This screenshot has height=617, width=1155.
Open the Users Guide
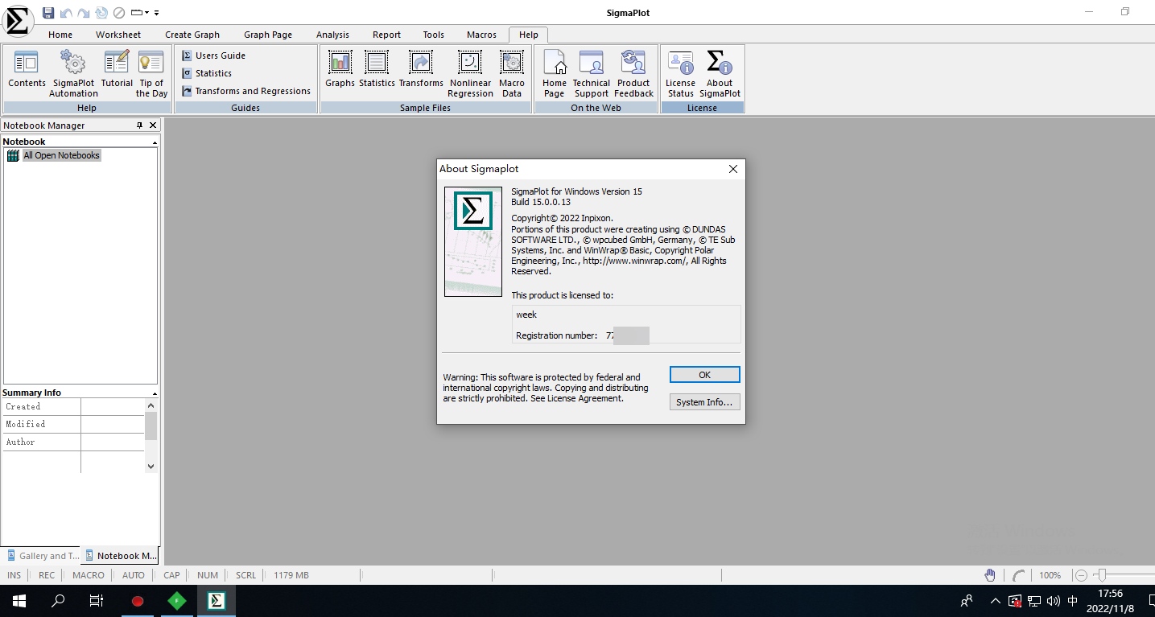(213, 56)
